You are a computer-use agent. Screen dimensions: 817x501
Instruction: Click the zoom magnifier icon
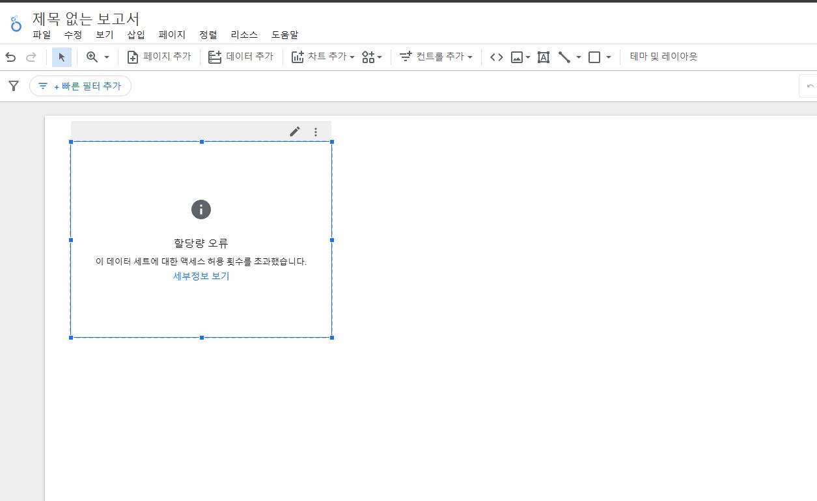tap(92, 57)
